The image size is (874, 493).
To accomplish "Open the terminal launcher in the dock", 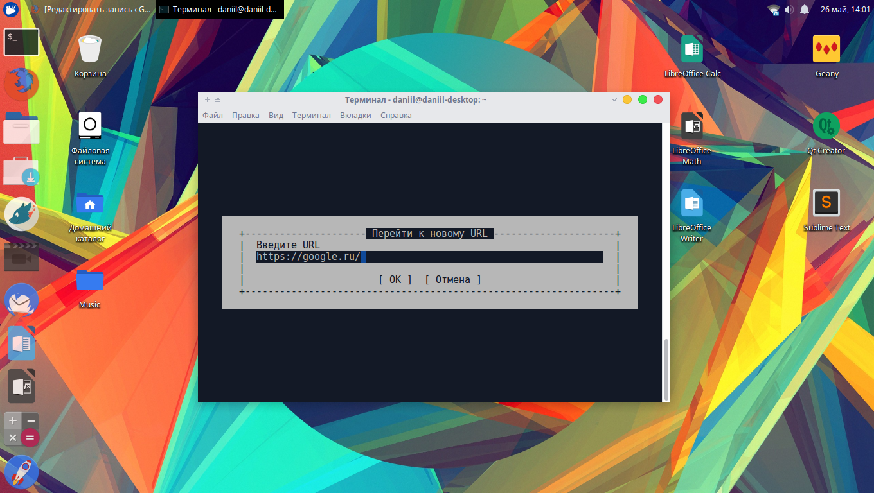I will (22, 42).
